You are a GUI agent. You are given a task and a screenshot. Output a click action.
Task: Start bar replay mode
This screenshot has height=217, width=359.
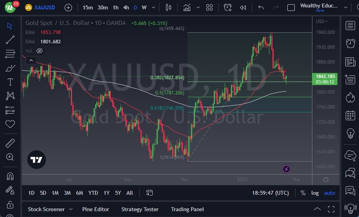click(243, 7)
